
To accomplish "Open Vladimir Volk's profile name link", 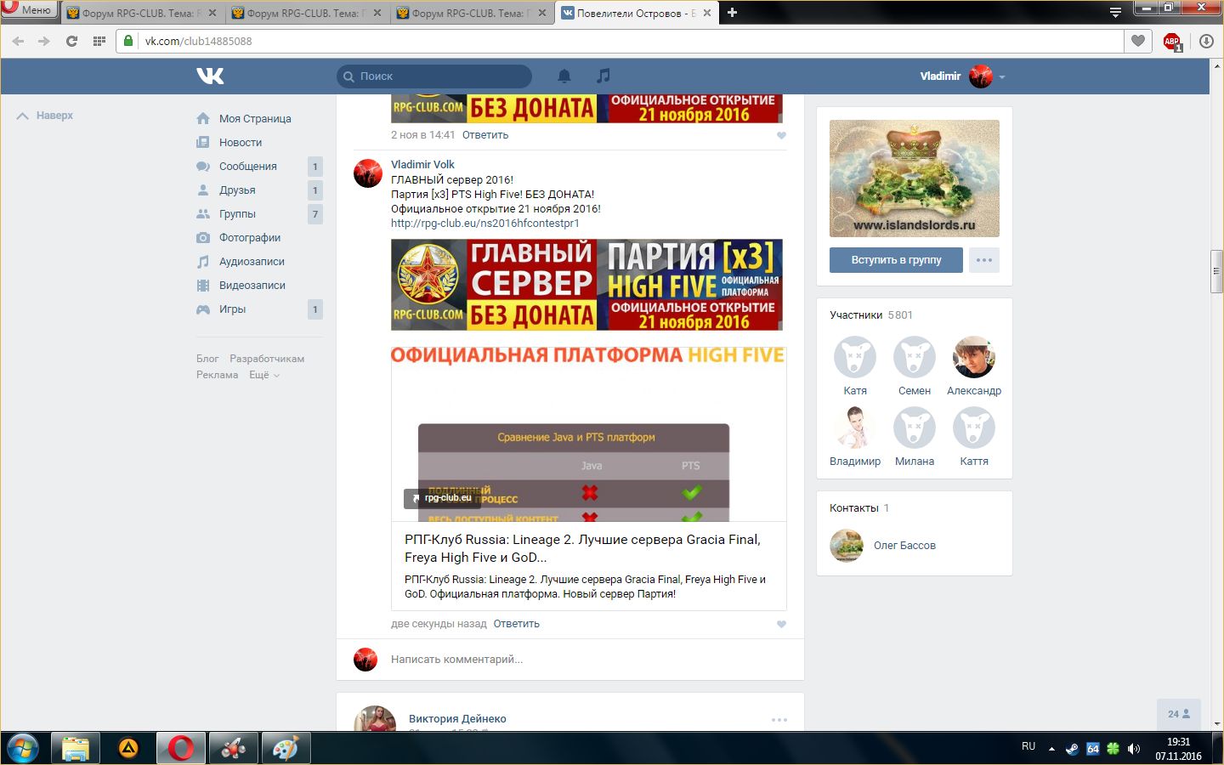I will click(422, 165).
